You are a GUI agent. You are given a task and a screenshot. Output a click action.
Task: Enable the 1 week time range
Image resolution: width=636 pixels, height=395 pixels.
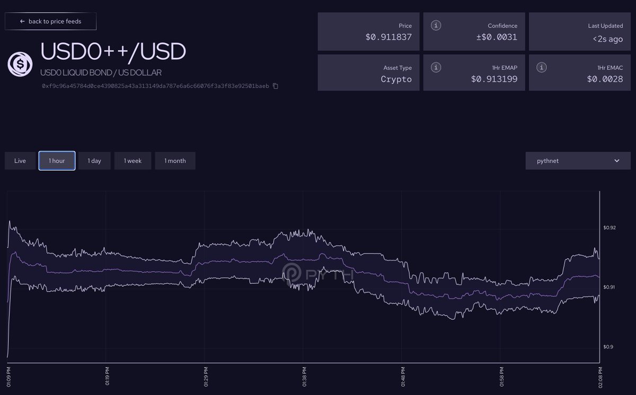point(132,160)
